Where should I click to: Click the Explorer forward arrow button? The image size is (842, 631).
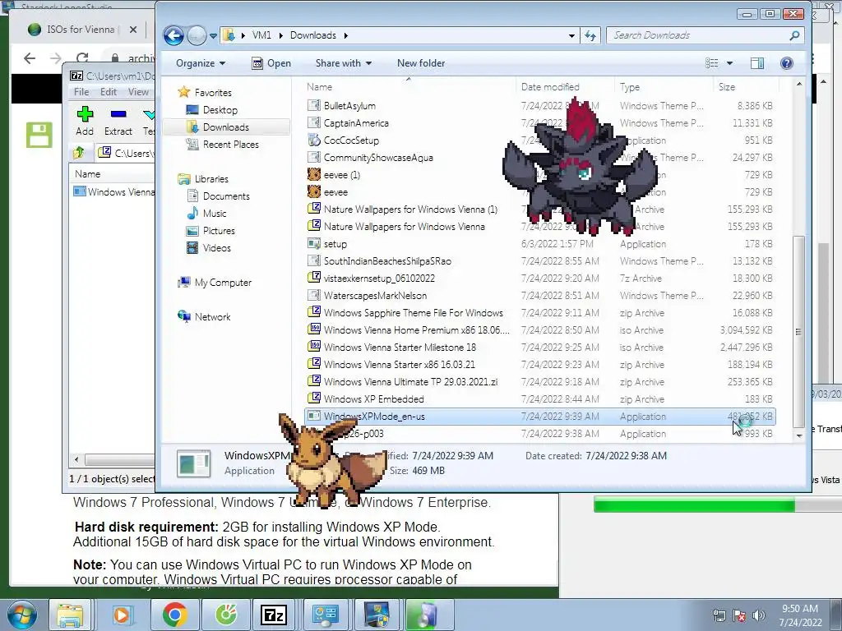point(197,35)
